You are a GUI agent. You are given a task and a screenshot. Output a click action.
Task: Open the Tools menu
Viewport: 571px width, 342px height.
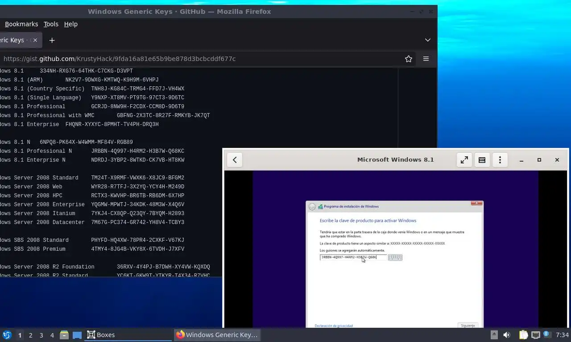pos(51,24)
